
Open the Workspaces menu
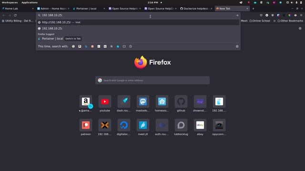coord(10,2)
